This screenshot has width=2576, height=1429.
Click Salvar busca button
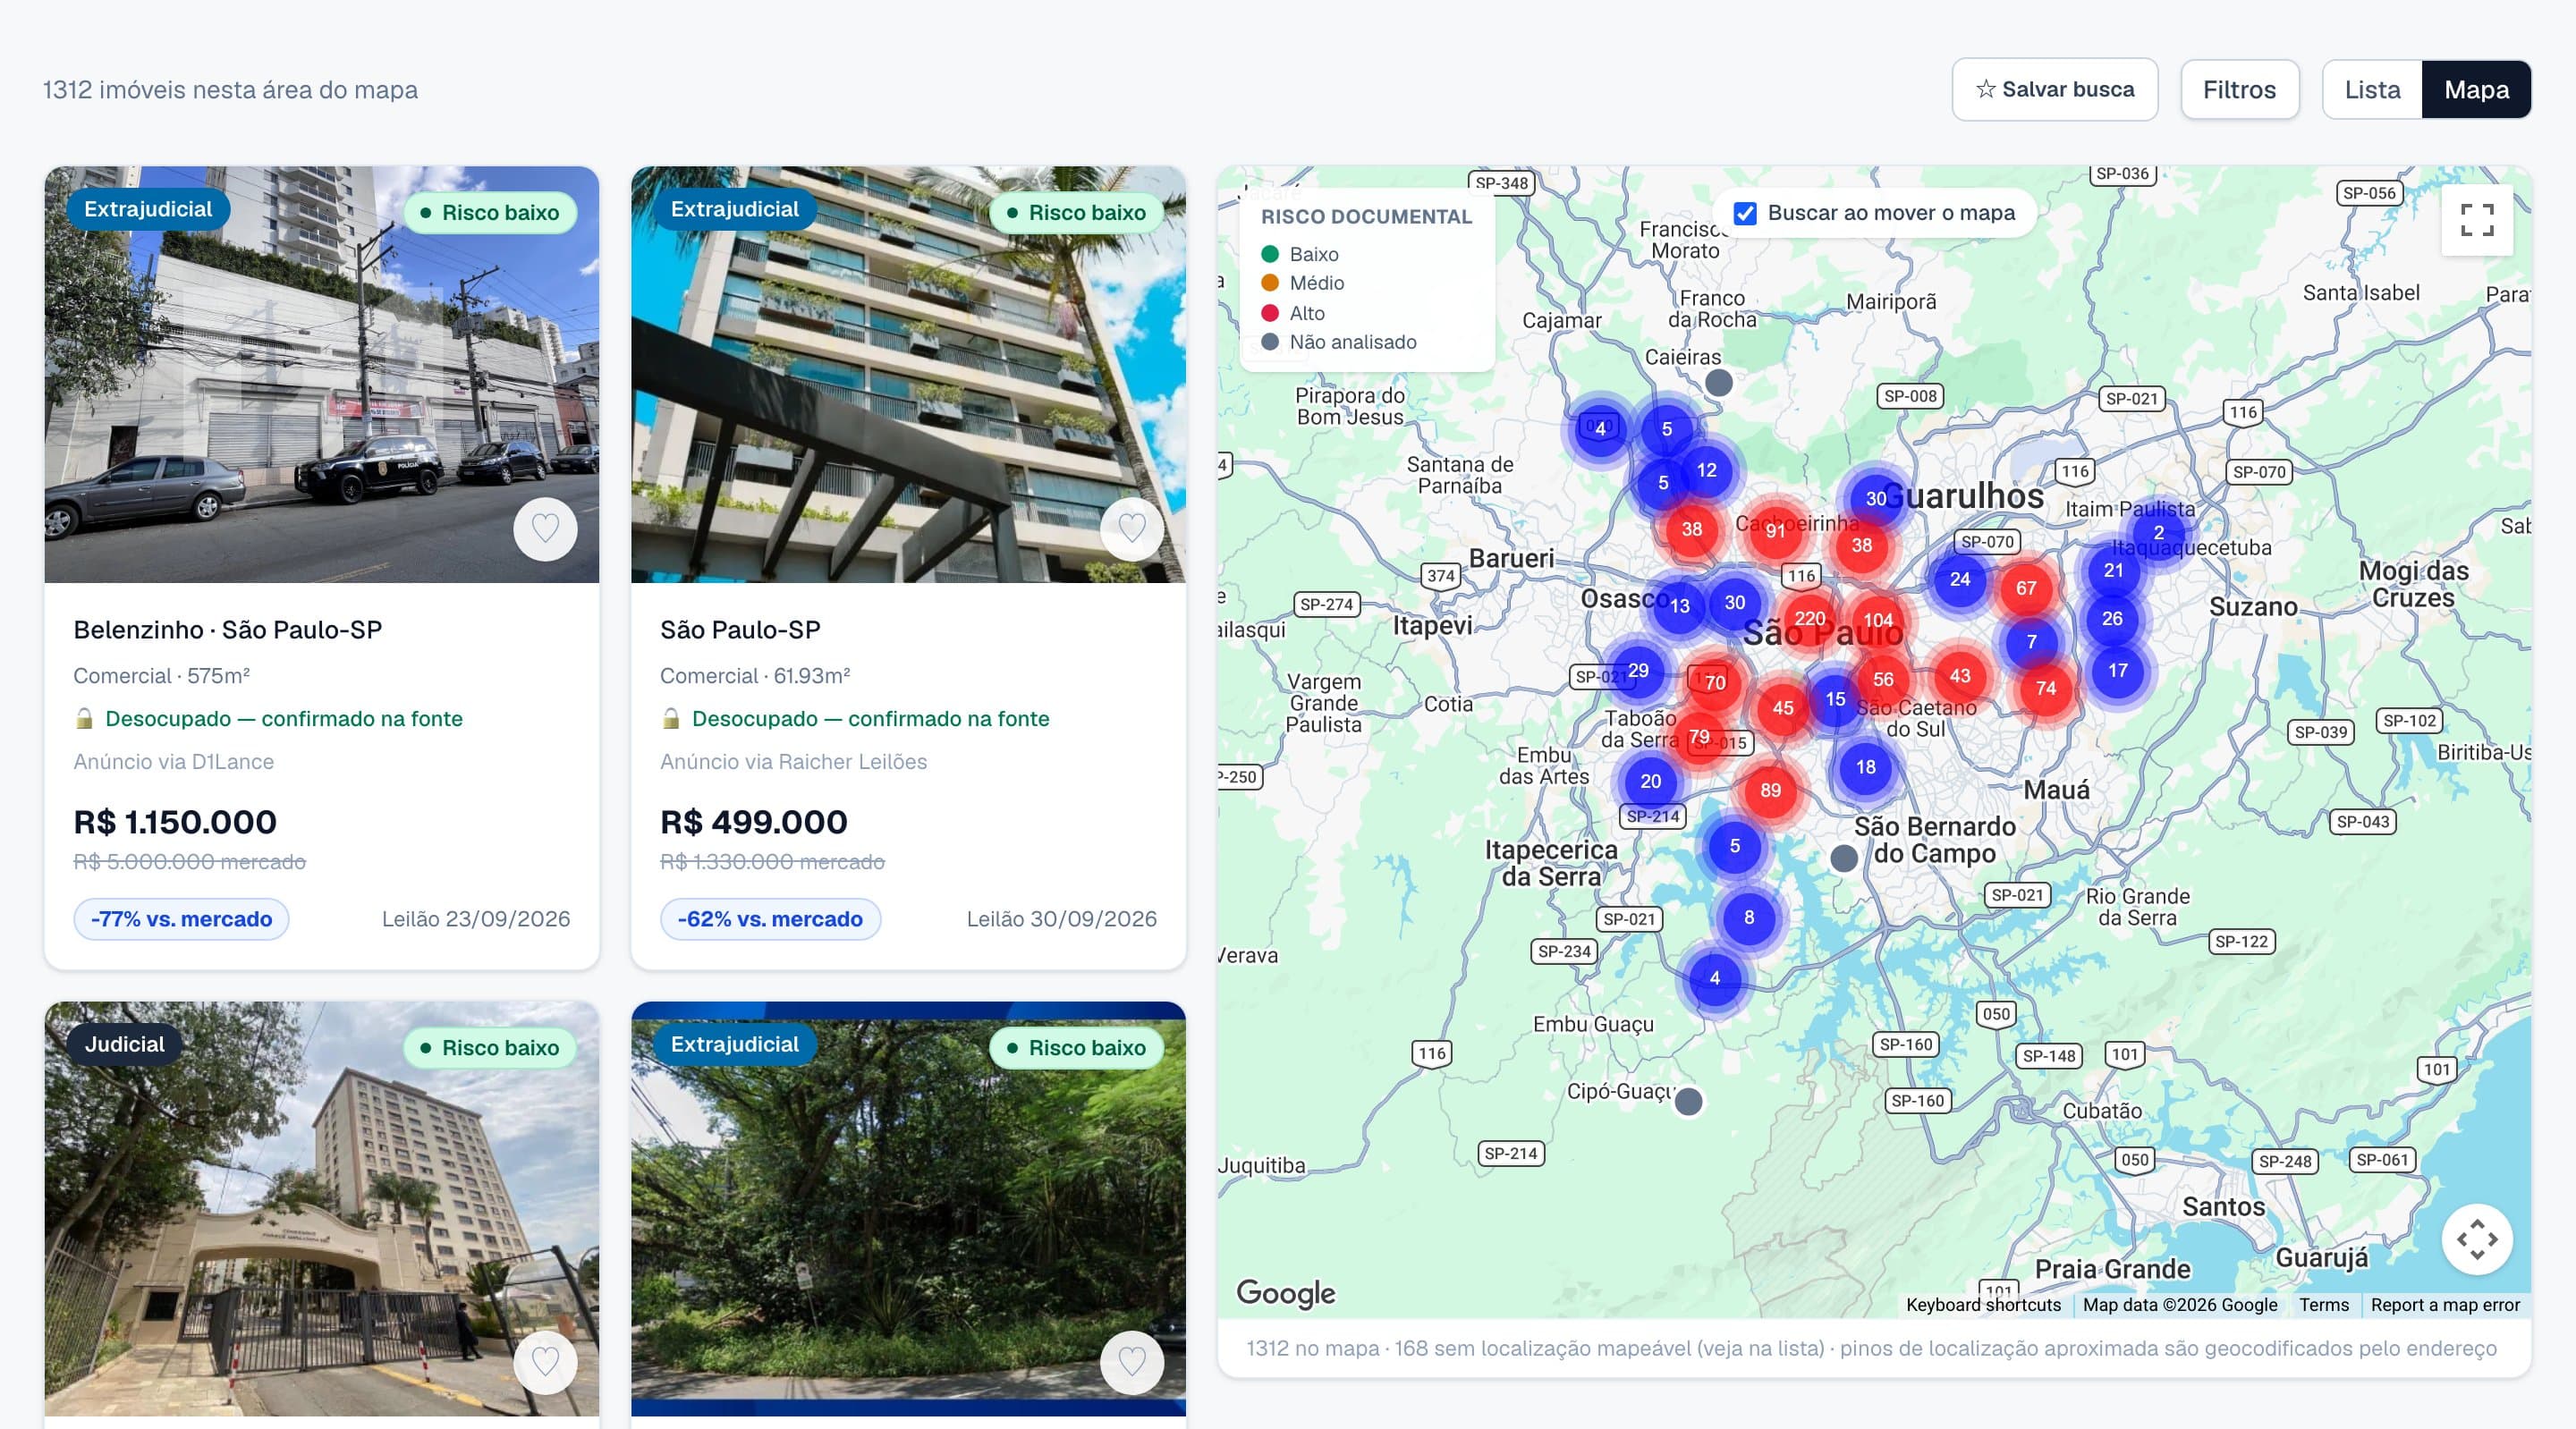[x=2055, y=90]
